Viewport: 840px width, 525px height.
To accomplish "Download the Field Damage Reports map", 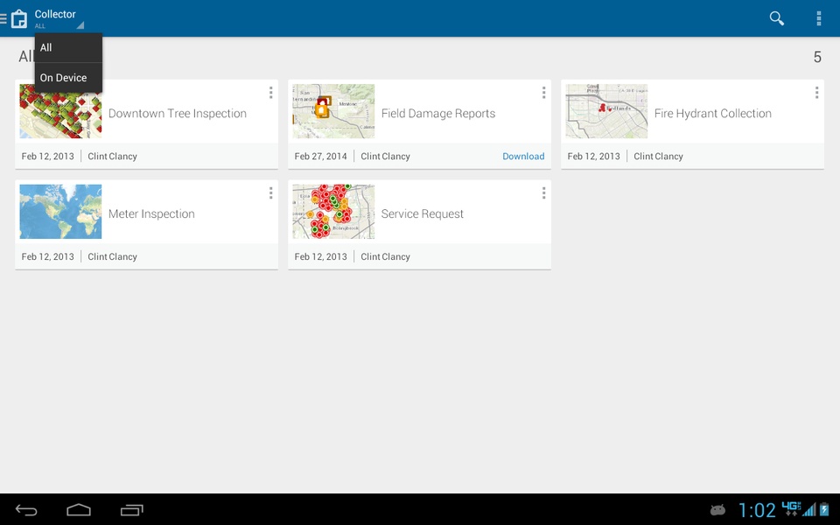I will point(523,157).
